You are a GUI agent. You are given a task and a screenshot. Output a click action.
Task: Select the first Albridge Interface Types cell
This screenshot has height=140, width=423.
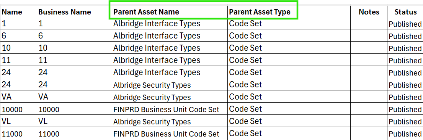pyautogui.click(x=170, y=24)
